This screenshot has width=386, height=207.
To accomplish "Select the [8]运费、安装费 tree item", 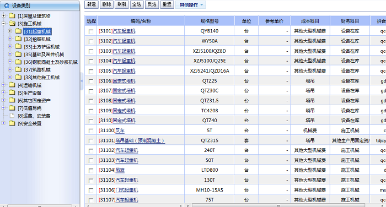I will click(x=34, y=116).
